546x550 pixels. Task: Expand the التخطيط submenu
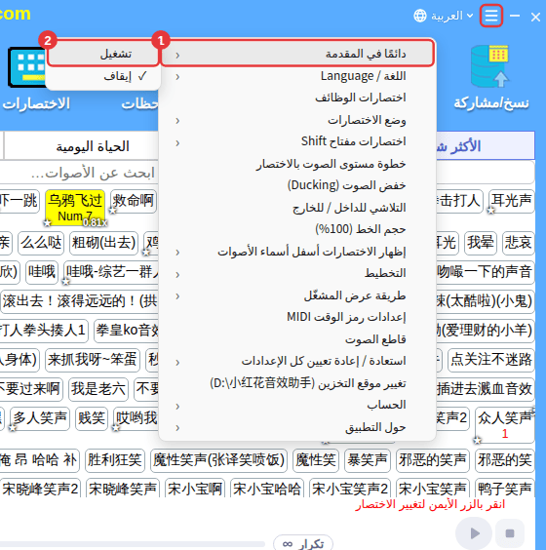(297, 273)
